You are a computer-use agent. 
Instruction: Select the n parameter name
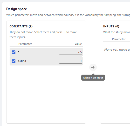click(x=18, y=52)
